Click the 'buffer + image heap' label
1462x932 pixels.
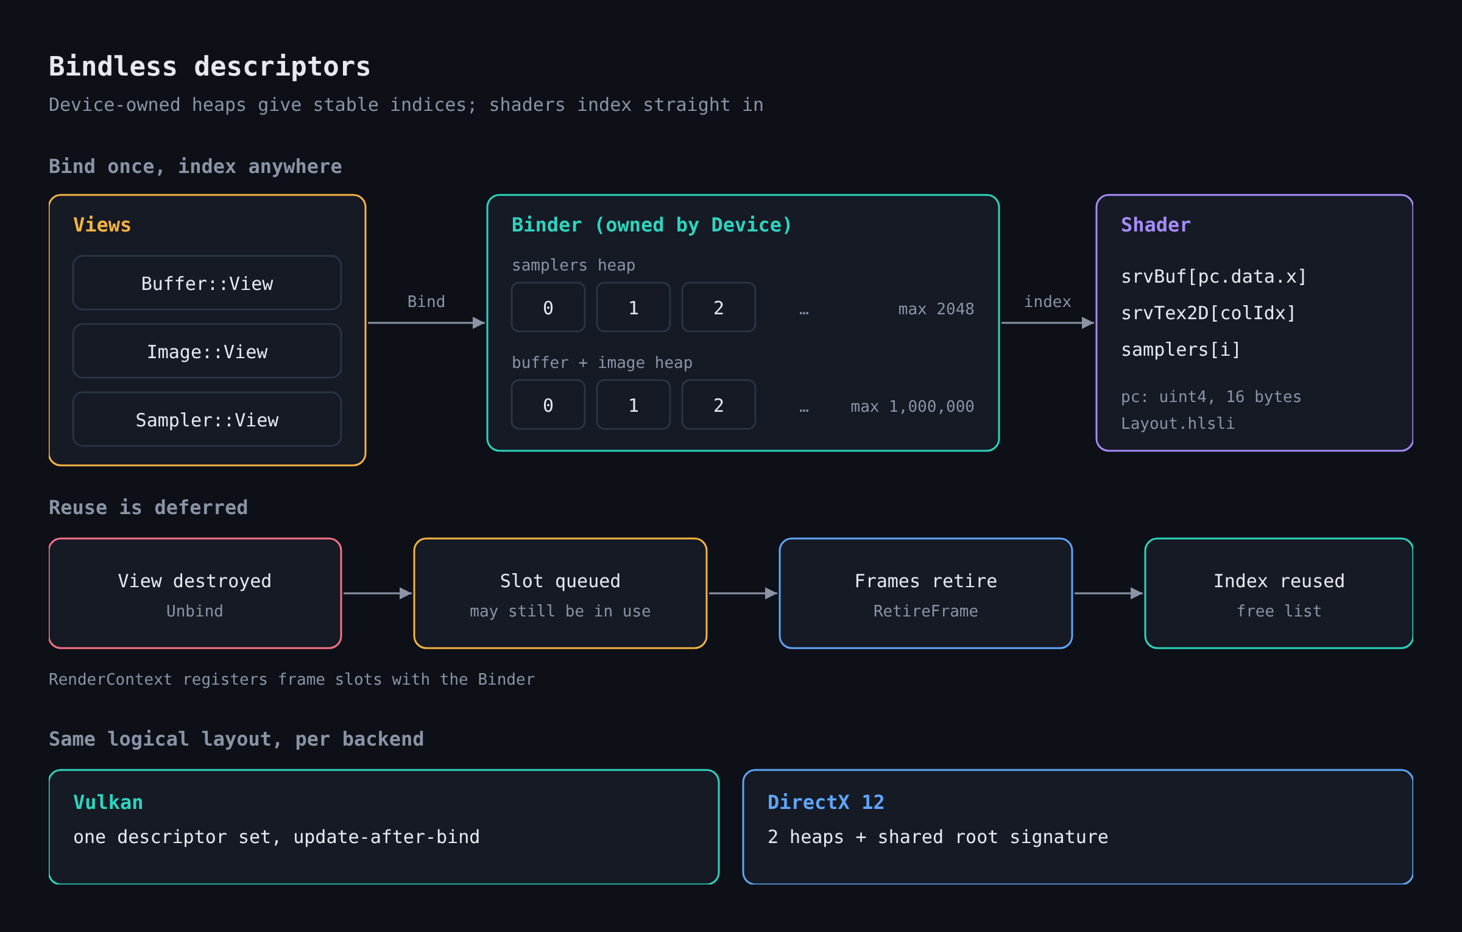click(602, 362)
